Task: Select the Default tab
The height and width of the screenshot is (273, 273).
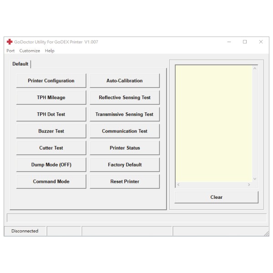Action: point(20,64)
